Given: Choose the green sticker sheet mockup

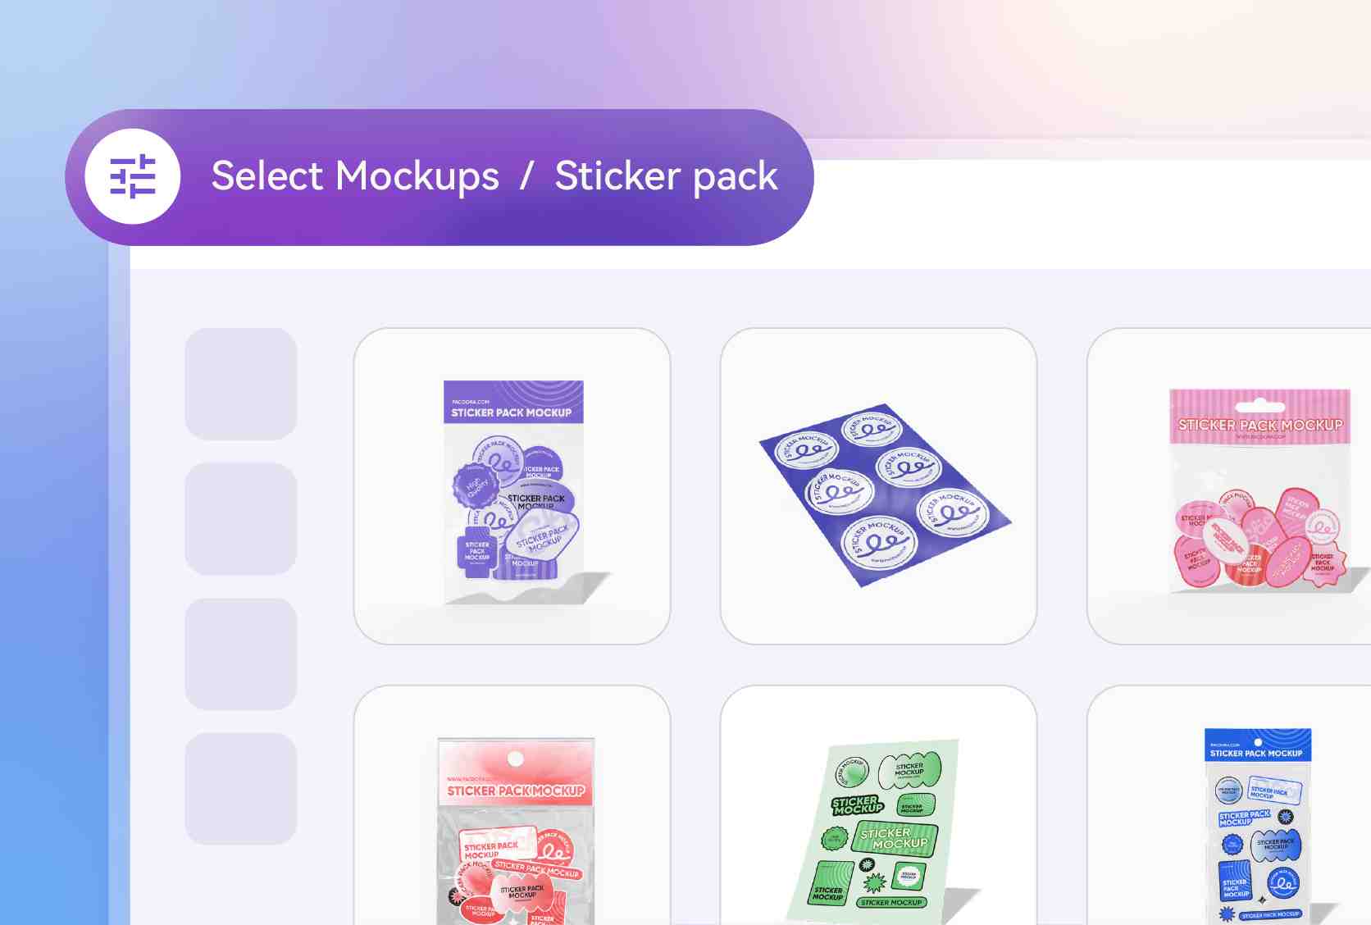Looking at the screenshot, I should pos(879,805).
